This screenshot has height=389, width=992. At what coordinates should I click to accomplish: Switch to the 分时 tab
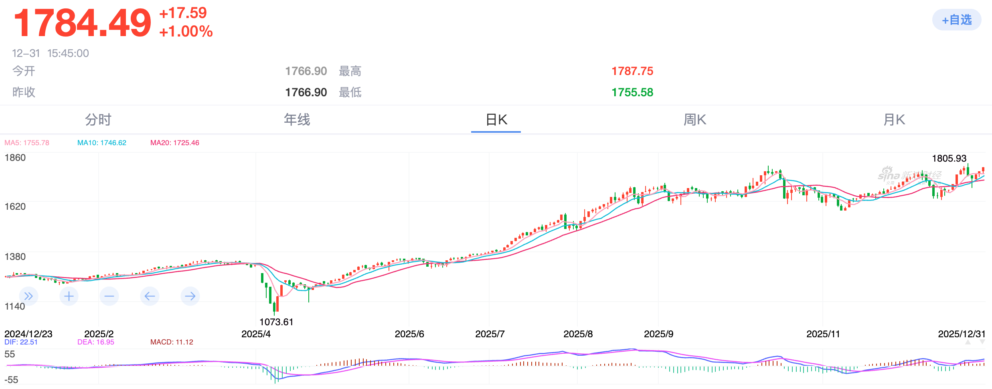click(x=98, y=120)
